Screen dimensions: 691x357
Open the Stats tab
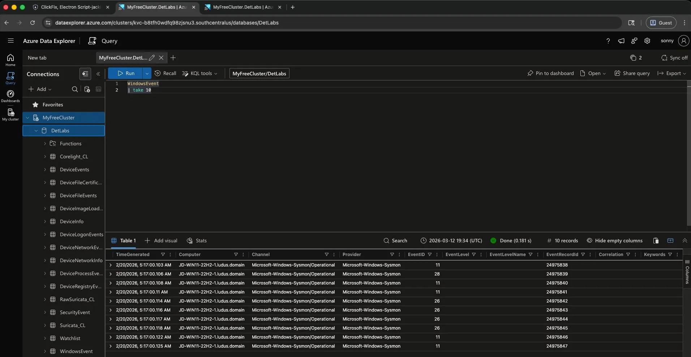197,241
